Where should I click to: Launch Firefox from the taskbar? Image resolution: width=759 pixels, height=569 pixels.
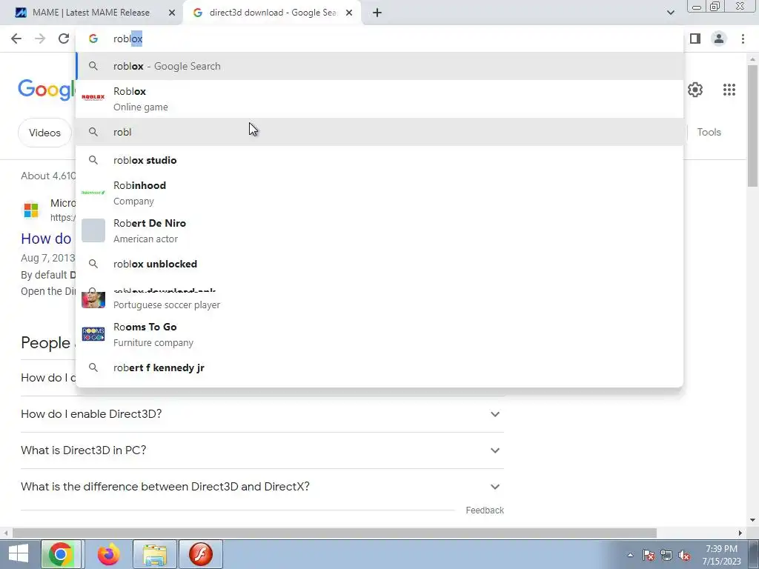(108, 554)
